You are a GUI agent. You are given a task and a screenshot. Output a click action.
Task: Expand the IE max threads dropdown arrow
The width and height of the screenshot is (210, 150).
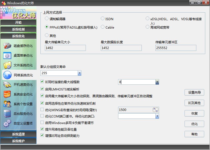tap(157, 82)
